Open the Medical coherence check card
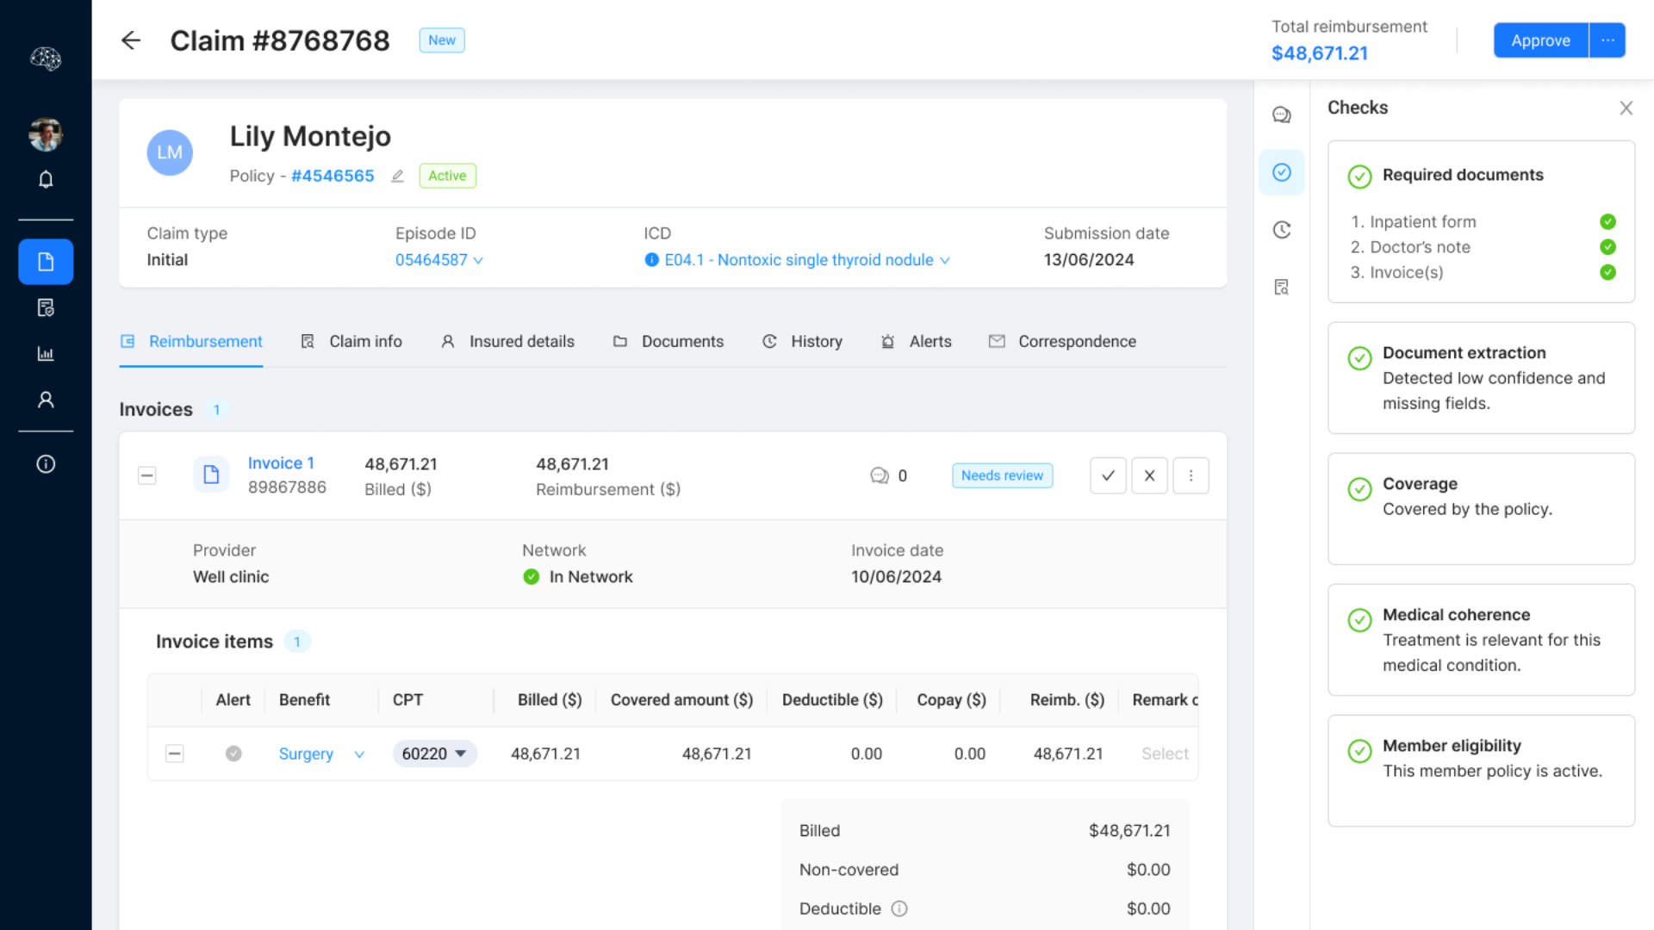The width and height of the screenshot is (1654, 930). 1481,640
